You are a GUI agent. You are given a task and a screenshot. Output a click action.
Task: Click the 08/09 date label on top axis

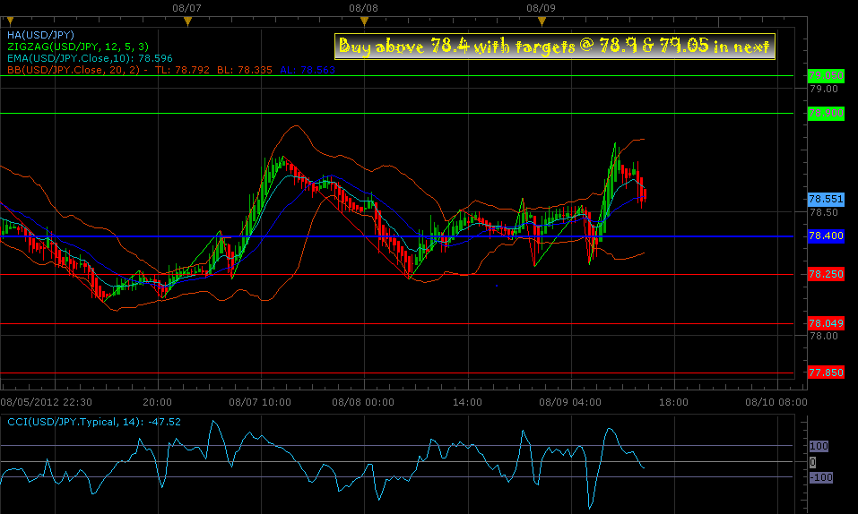point(541,8)
